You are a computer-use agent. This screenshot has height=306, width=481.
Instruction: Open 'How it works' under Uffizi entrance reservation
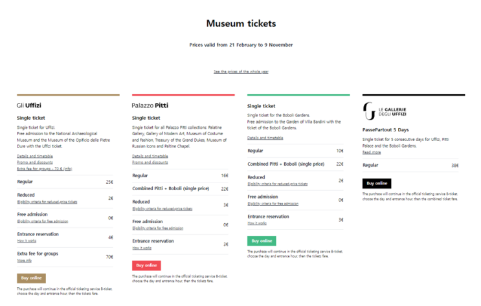coord(26,241)
